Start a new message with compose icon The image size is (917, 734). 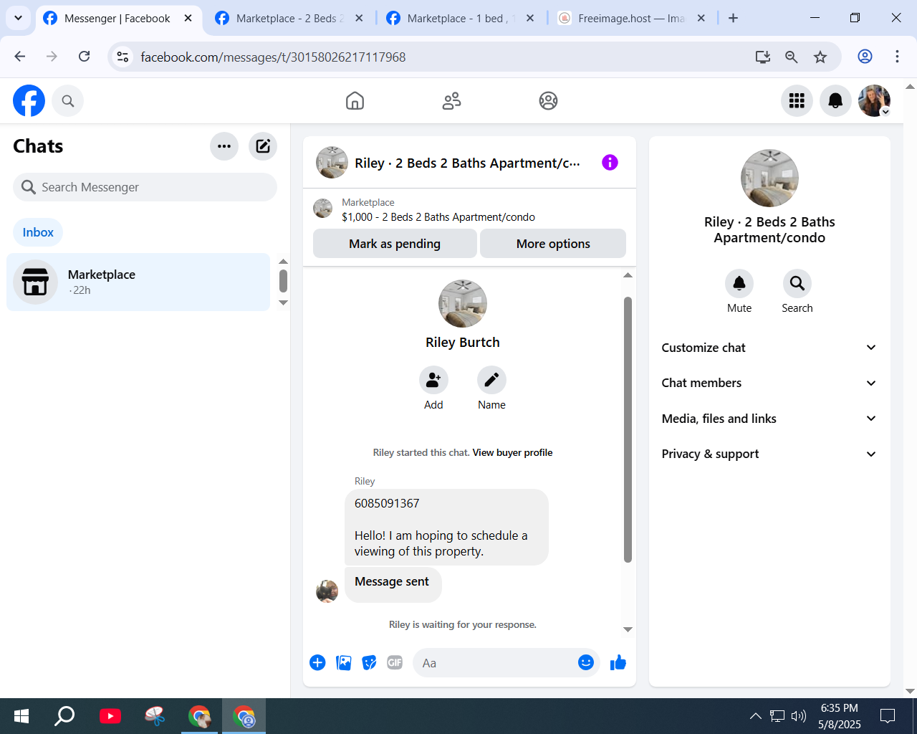coord(263,146)
